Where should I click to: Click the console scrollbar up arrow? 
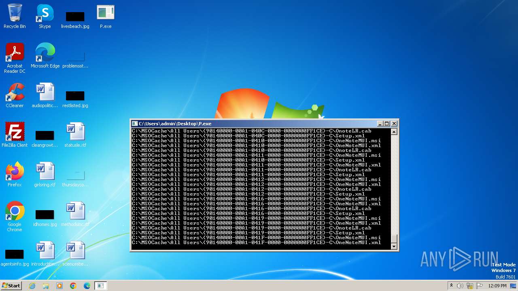pos(394,132)
